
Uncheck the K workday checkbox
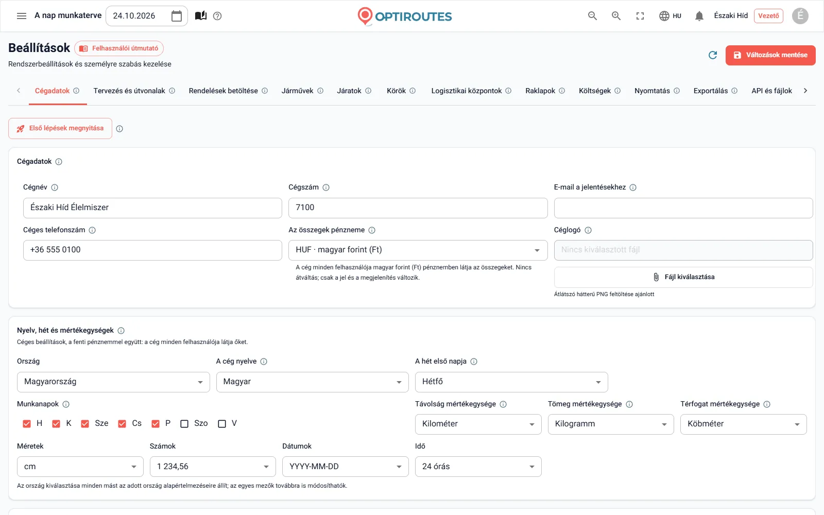tap(56, 424)
